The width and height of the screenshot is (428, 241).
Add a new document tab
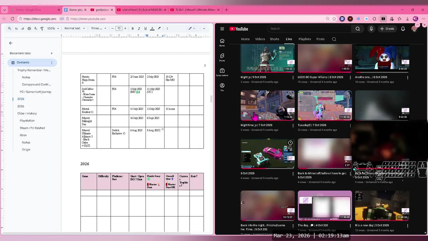51,53
